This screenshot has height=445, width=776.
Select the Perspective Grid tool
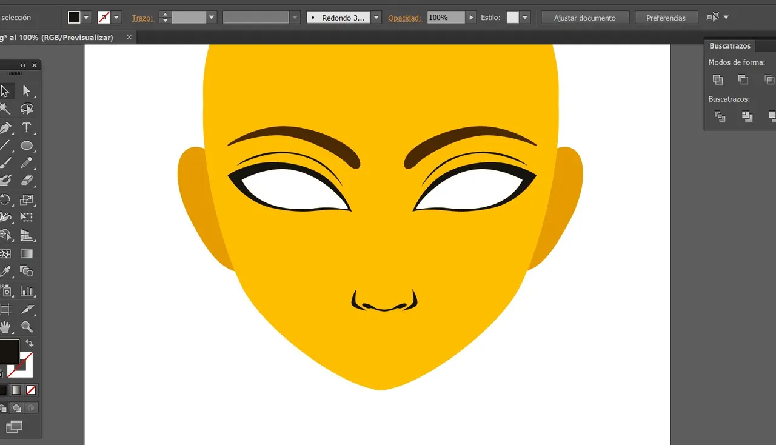click(27, 235)
